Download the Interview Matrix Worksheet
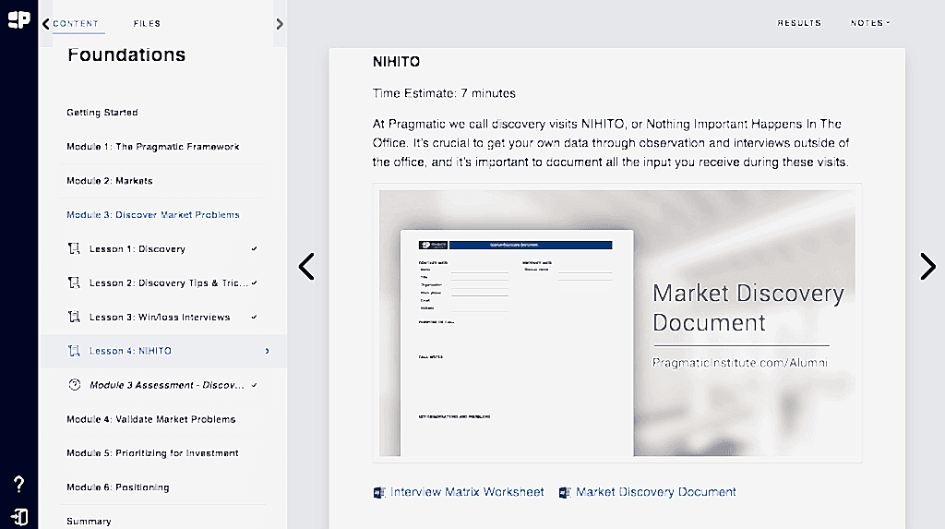 (x=467, y=492)
